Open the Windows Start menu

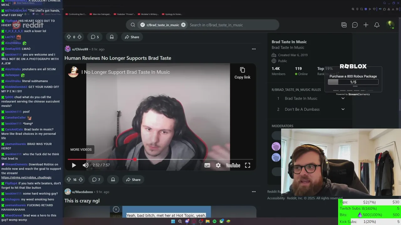(173, 221)
